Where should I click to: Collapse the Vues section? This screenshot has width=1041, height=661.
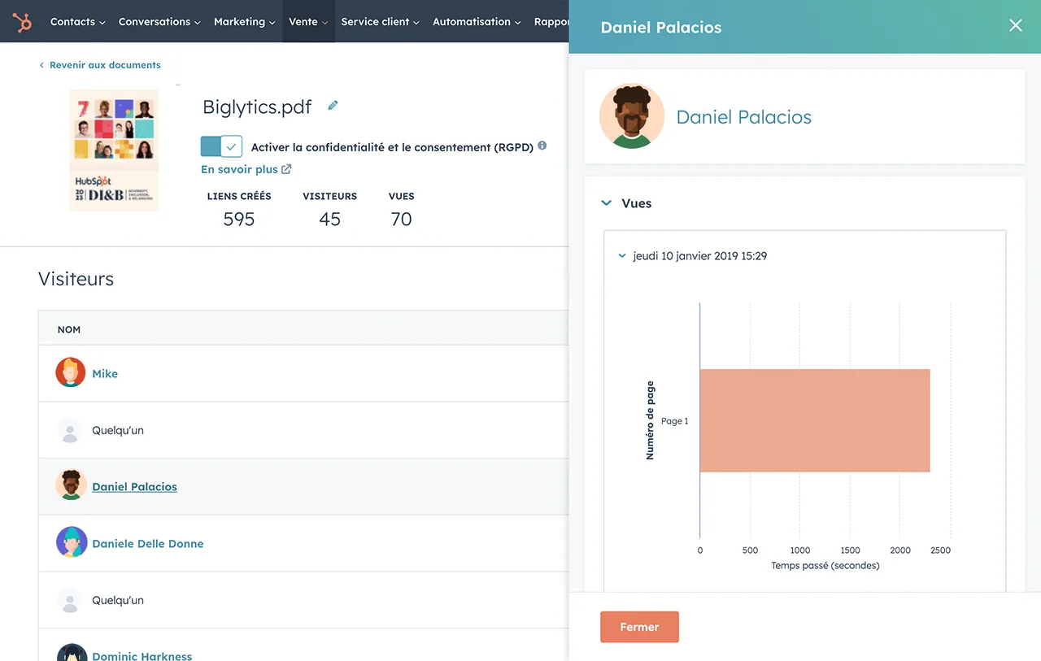607,203
